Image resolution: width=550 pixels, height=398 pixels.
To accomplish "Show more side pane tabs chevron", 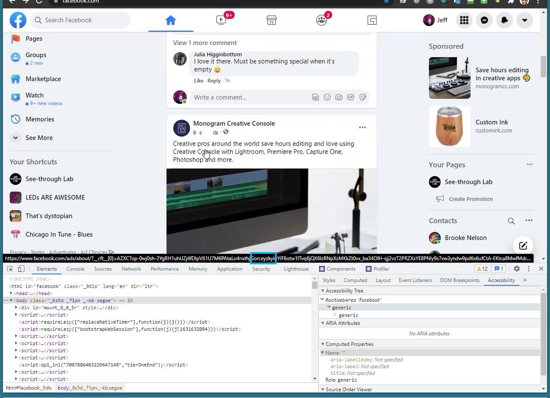I will pyautogui.click(x=525, y=280).
